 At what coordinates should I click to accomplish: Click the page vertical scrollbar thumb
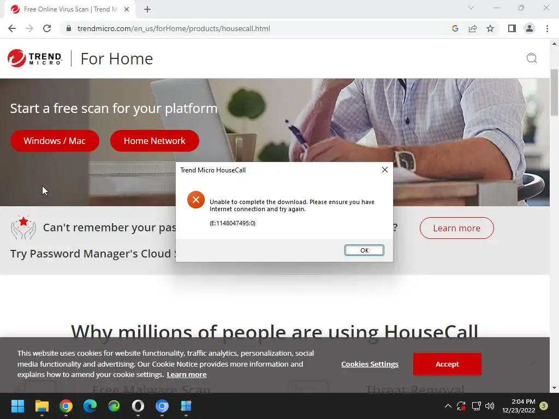pos(554,93)
